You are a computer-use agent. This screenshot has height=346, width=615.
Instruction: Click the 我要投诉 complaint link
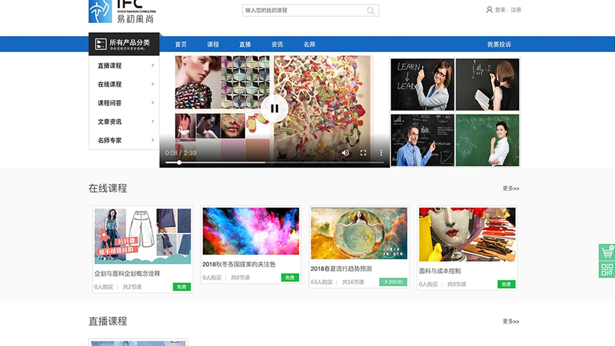click(499, 45)
